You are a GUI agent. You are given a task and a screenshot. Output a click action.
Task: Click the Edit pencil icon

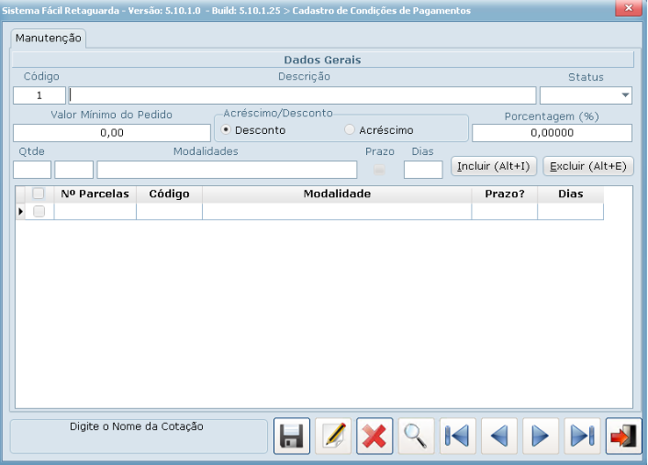pyautogui.click(x=333, y=437)
